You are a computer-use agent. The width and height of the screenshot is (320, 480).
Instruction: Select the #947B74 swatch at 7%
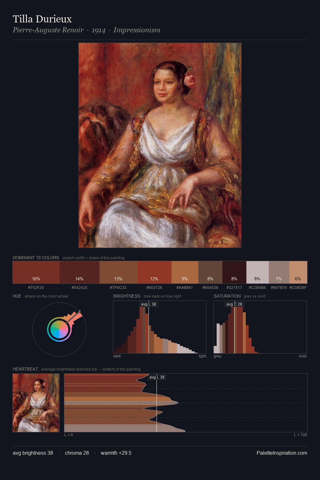click(279, 272)
